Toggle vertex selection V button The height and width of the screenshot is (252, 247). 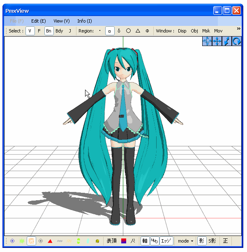pos(30,31)
